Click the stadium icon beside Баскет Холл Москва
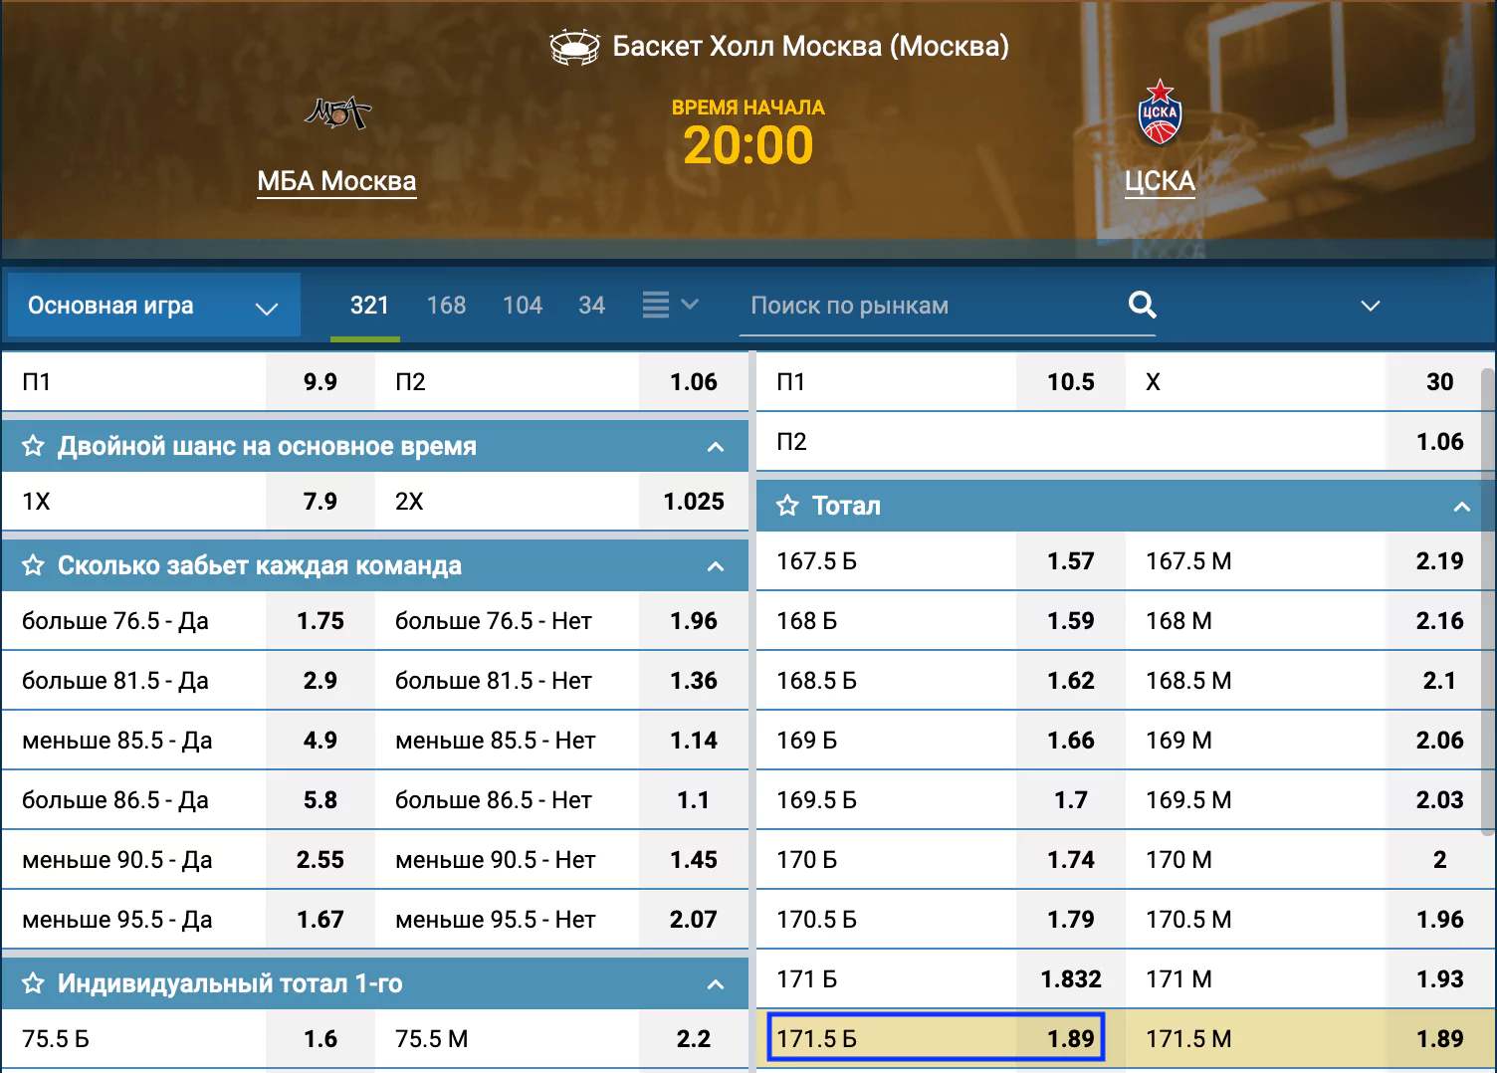The width and height of the screenshot is (1497, 1073). pos(574,47)
